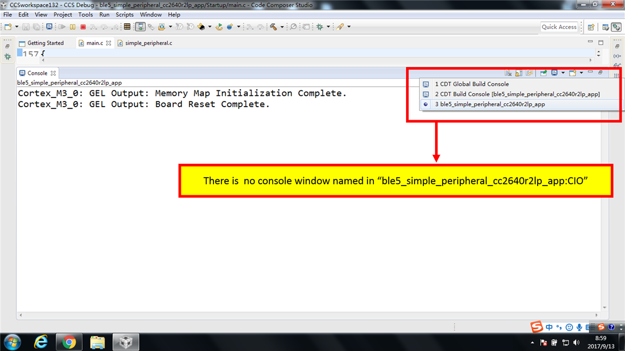Open the Edit menu
The image size is (625, 351).
tap(23, 15)
